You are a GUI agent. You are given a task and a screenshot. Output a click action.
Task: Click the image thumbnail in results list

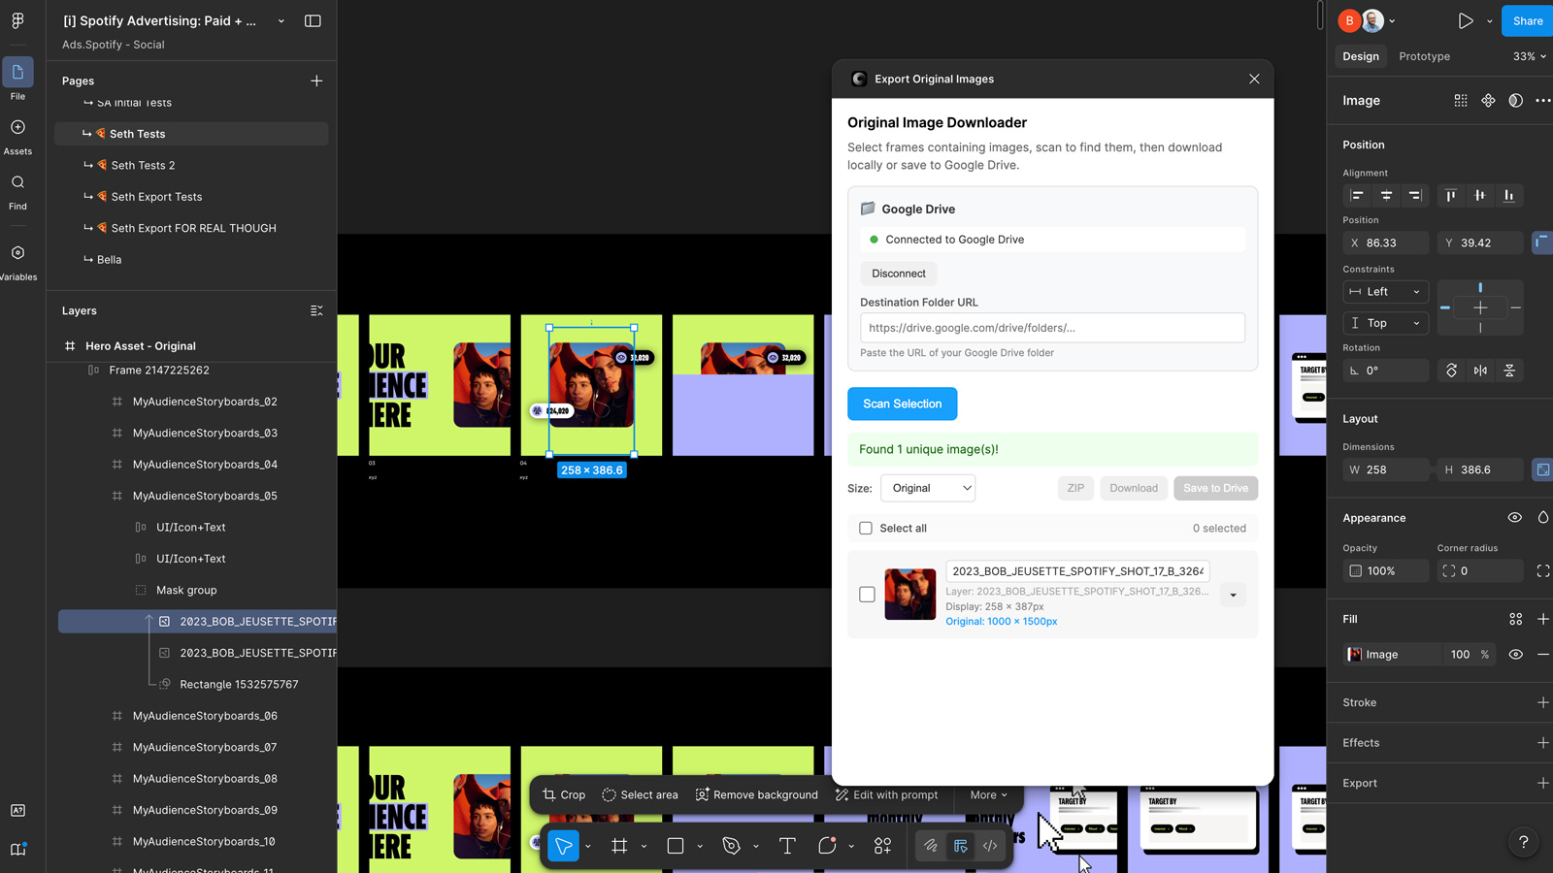(910, 595)
